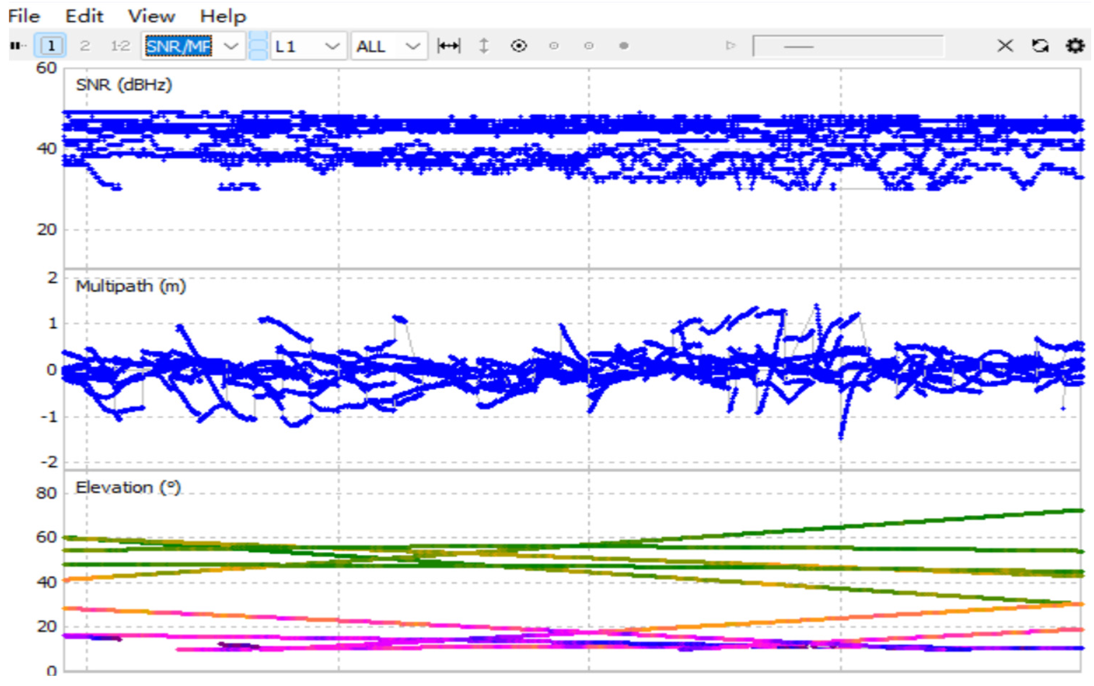Click the fit horizontal range icon
Image resolution: width=1094 pixels, height=686 pixels.
[x=449, y=46]
